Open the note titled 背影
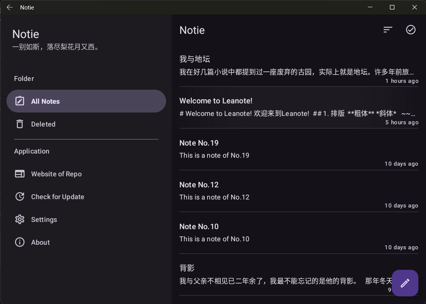The height and width of the screenshot is (304, 426). 299,275
